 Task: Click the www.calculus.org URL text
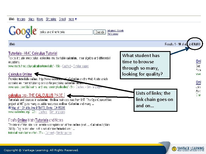[19, 112]
